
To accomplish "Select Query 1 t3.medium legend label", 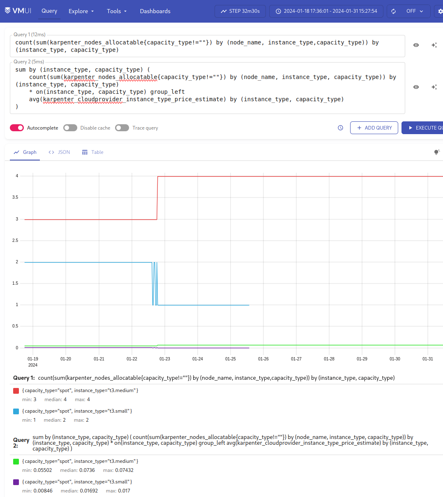I will tap(80, 390).
